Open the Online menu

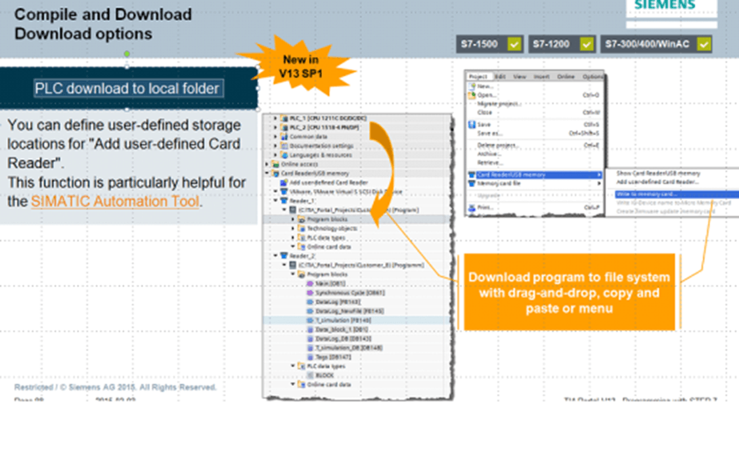[566, 76]
